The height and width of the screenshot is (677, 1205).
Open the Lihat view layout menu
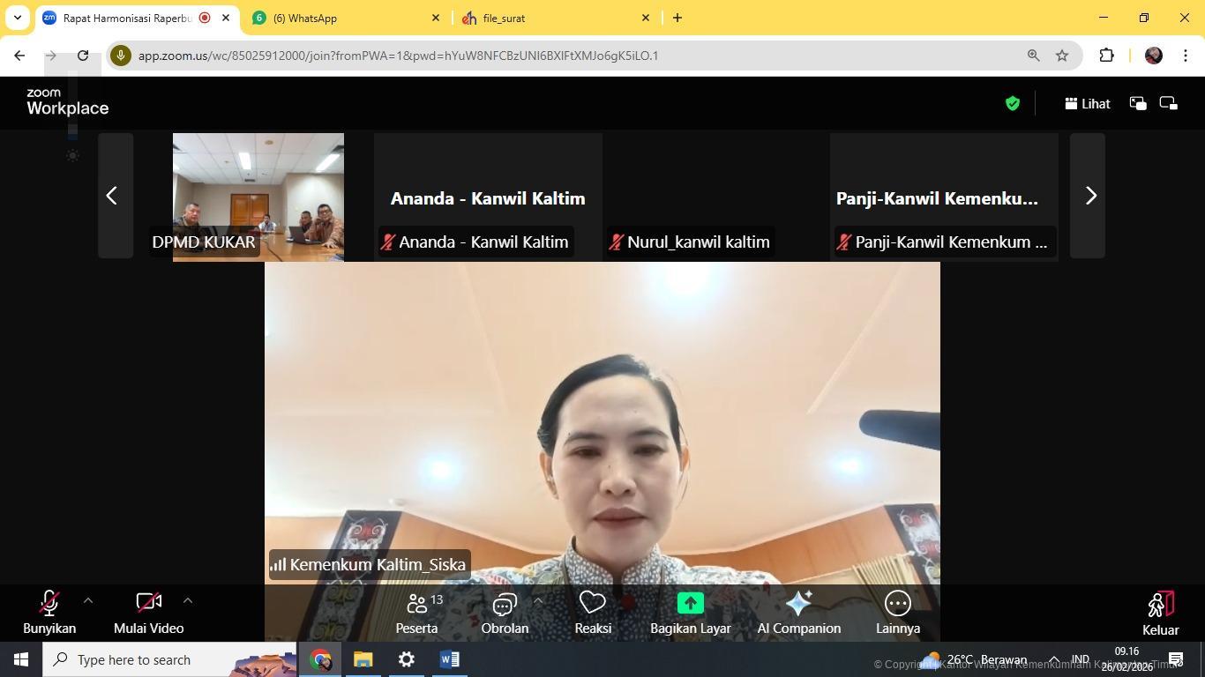click(1087, 104)
